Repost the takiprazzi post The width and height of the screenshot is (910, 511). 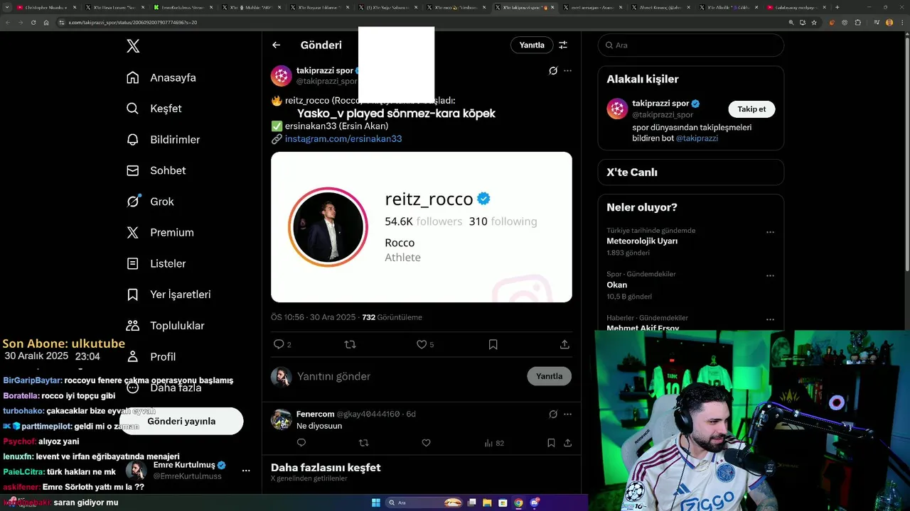point(350,344)
